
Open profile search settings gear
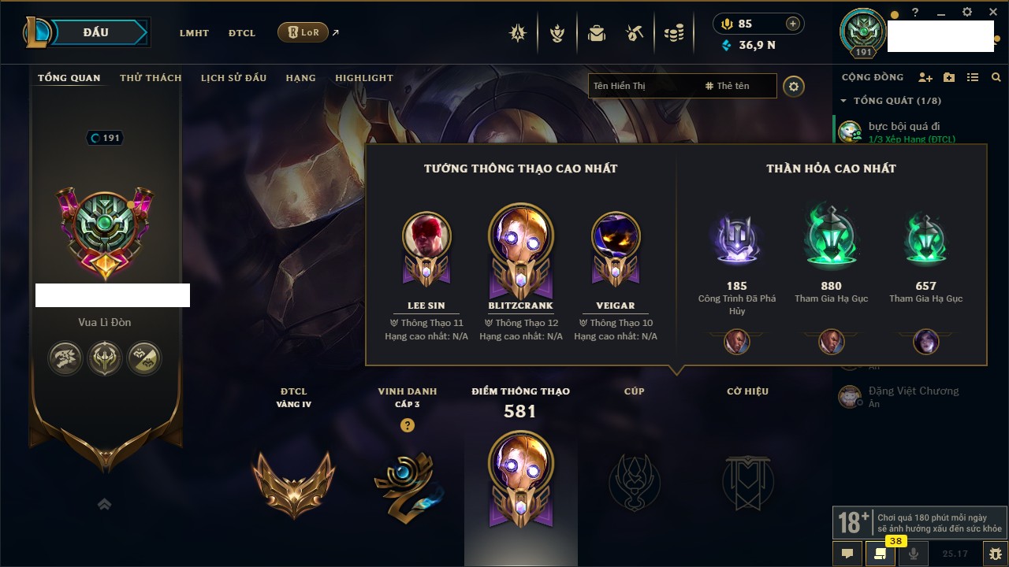coord(794,87)
